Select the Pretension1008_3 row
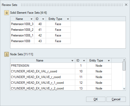The height and width of the screenshot is (106, 130). (41, 24)
